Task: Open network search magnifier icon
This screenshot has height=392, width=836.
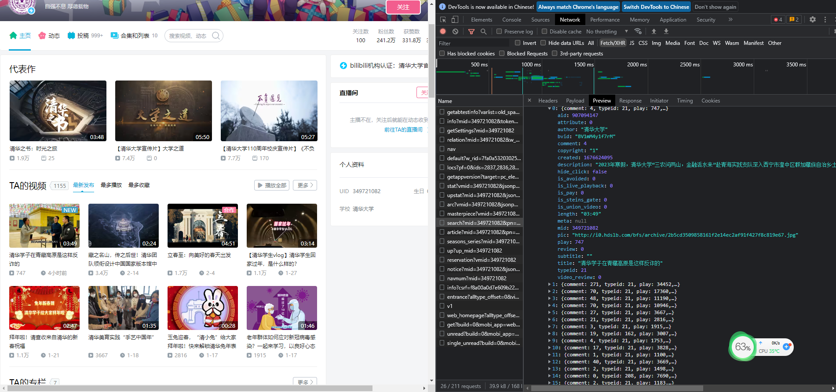Action: coord(483,31)
